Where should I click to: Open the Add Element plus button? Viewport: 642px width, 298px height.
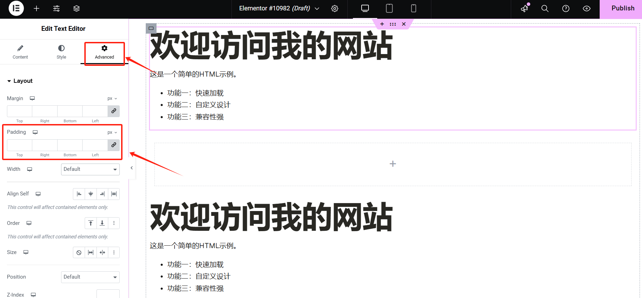pos(36,8)
